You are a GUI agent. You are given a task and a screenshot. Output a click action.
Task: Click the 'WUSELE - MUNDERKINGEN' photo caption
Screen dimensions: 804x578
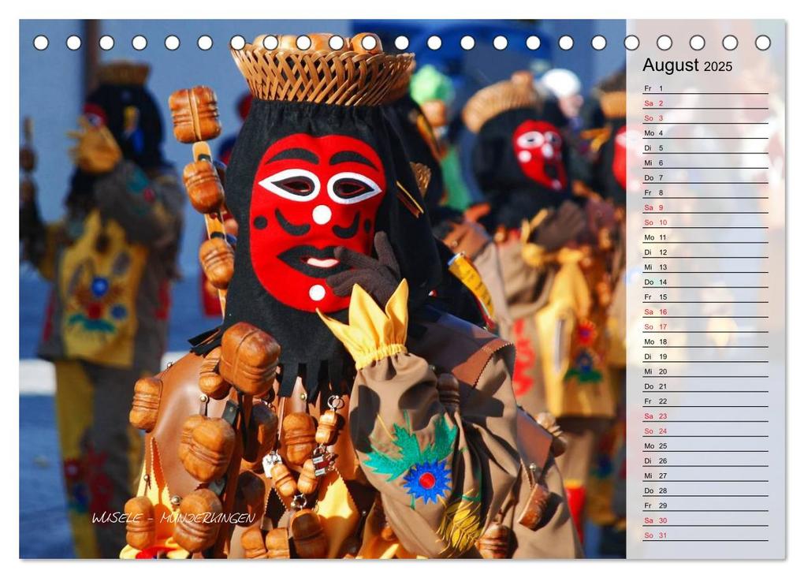click(x=173, y=517)
